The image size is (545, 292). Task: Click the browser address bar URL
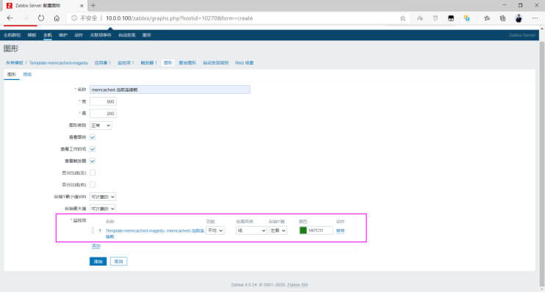click(179, 18)
